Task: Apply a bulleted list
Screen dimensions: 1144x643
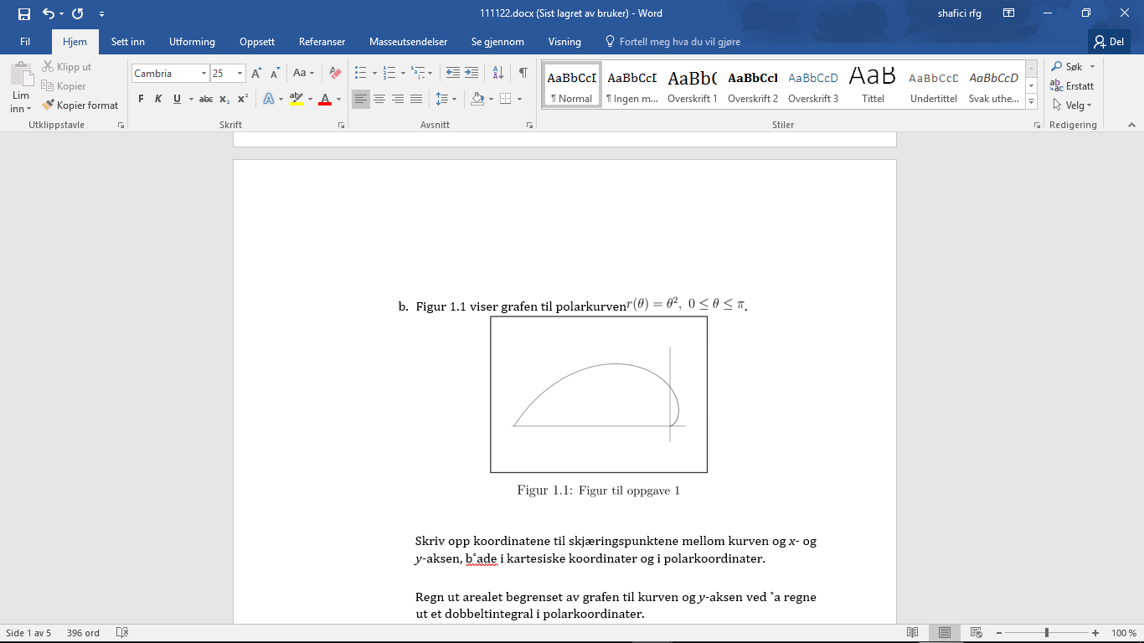Action: [361, 74]
